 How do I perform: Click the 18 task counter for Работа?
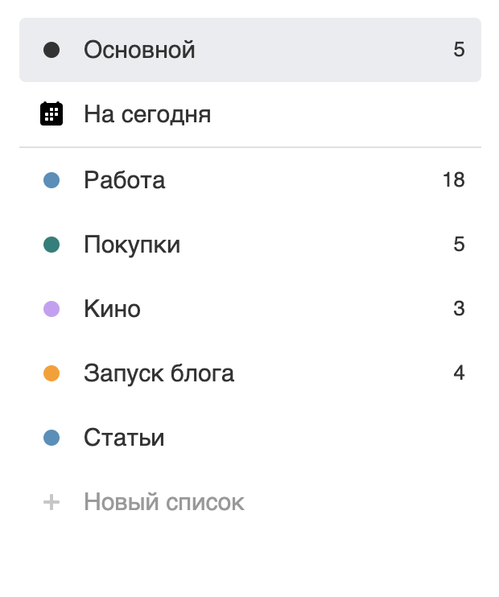454,179
